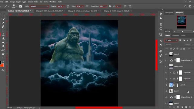Create a new layer button
Image resolution: width=194 pixels, height=109 pixels.
click(x=190, y=107)
